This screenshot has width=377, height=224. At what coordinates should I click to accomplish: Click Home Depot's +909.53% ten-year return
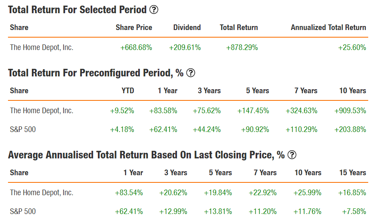pos(350,111)
